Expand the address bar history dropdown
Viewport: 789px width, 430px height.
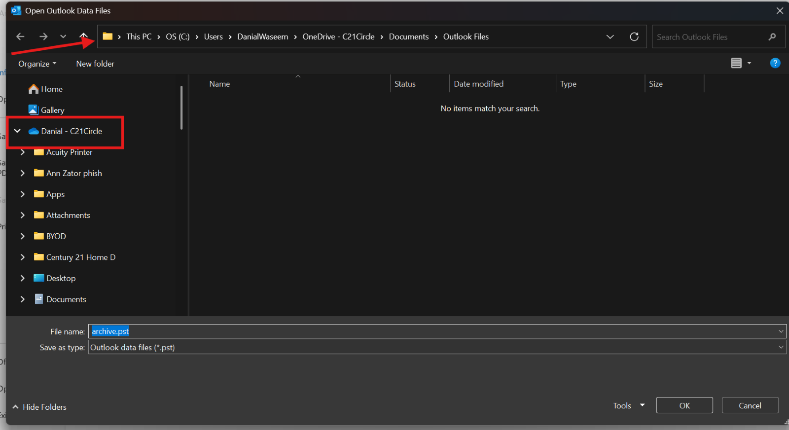pos(610,36)
